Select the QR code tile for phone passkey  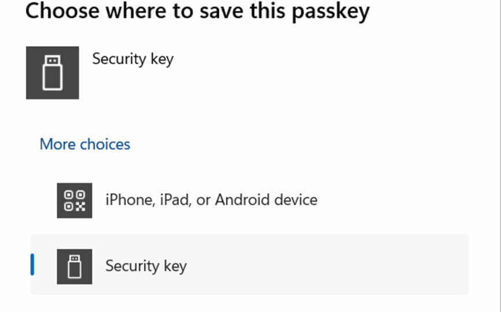point(74,200)
